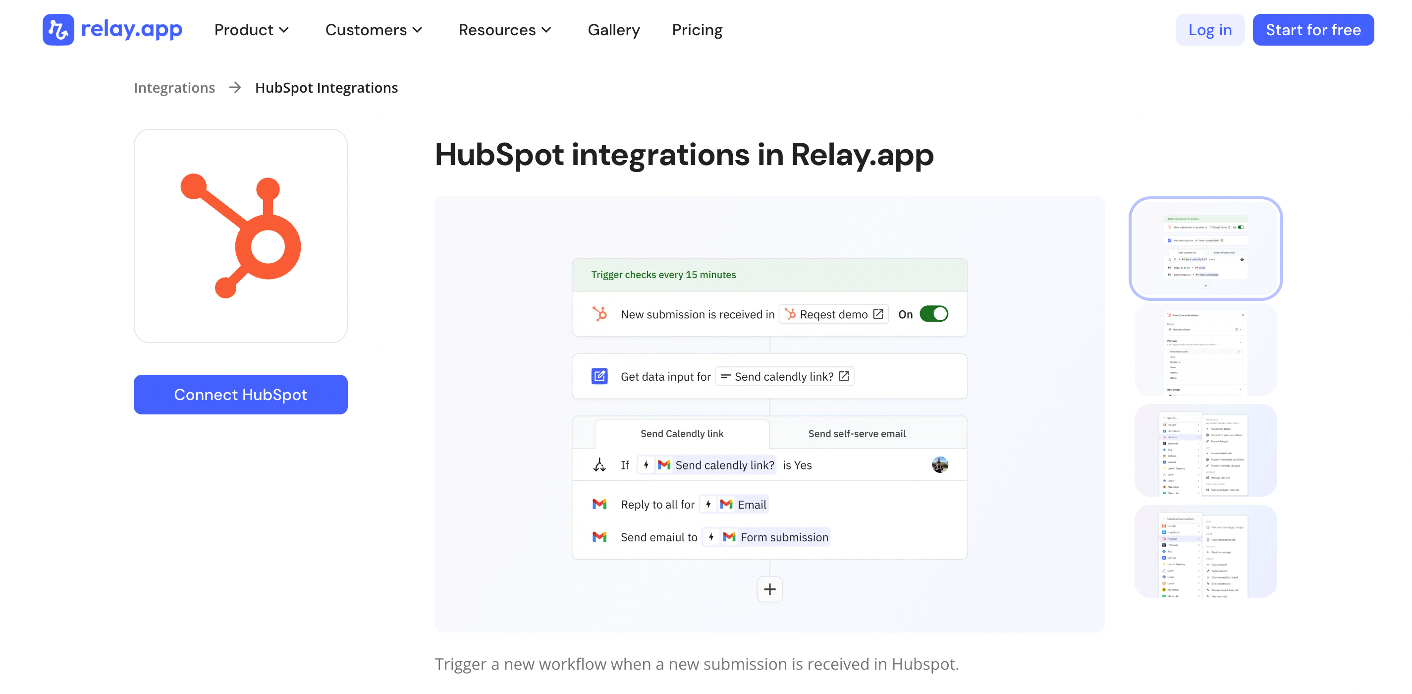
Task: Open the Integrations breadcrumb link
Action: pos(174,87)
